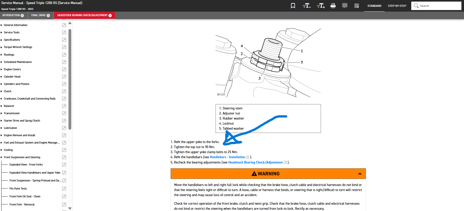Switch to the INTRODUCTION tab
This screenshot has width=464, height=211.
(11, 15)
